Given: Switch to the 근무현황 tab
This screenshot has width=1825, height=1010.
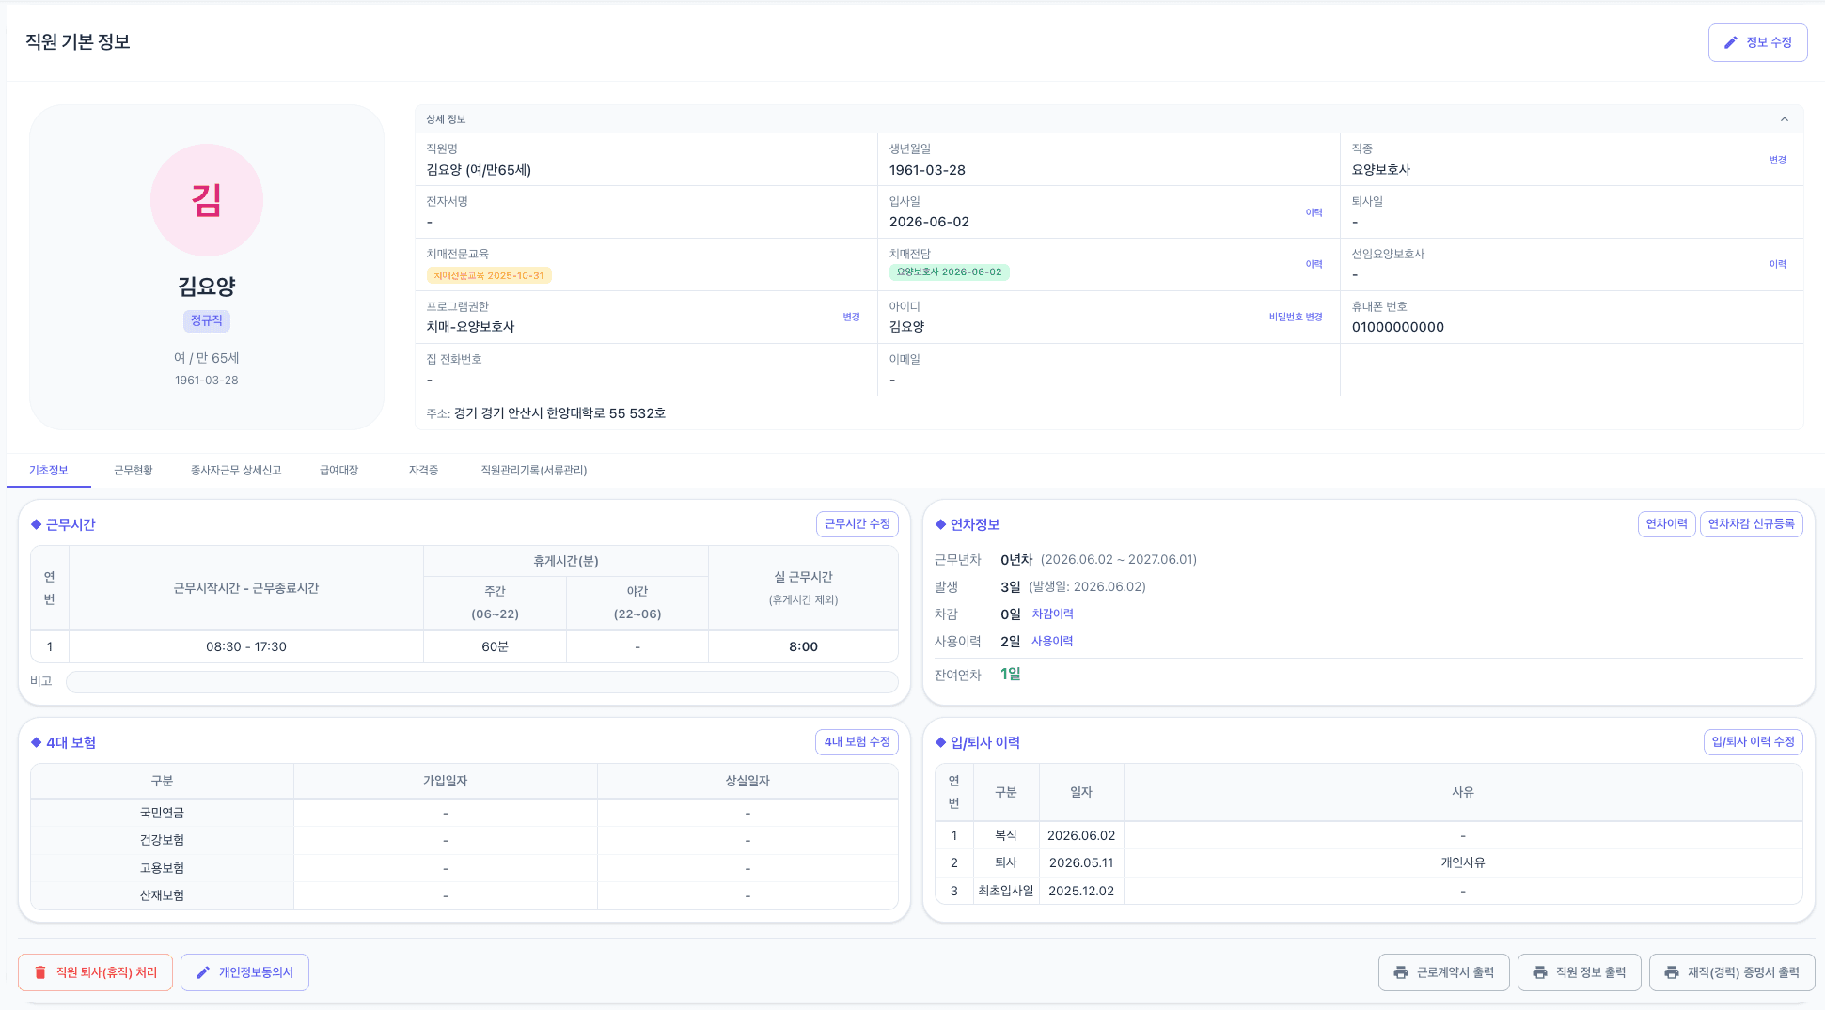Looking at the screenshot, I should point(134,470).
